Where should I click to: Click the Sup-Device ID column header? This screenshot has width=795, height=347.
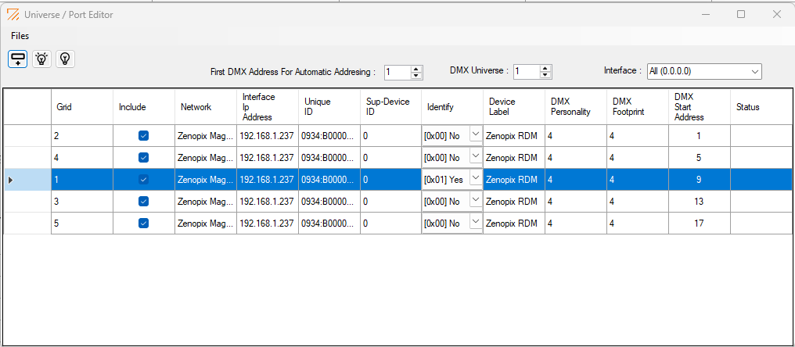[391, 107]
